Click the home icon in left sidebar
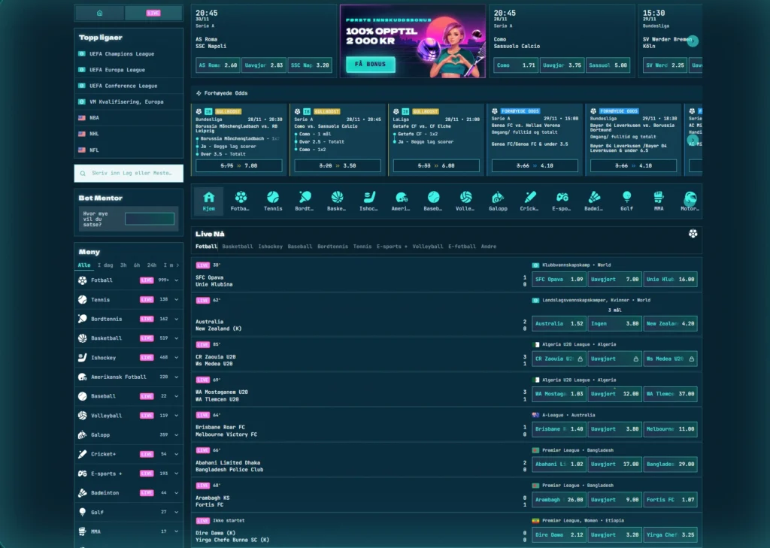 pos(99,14)
